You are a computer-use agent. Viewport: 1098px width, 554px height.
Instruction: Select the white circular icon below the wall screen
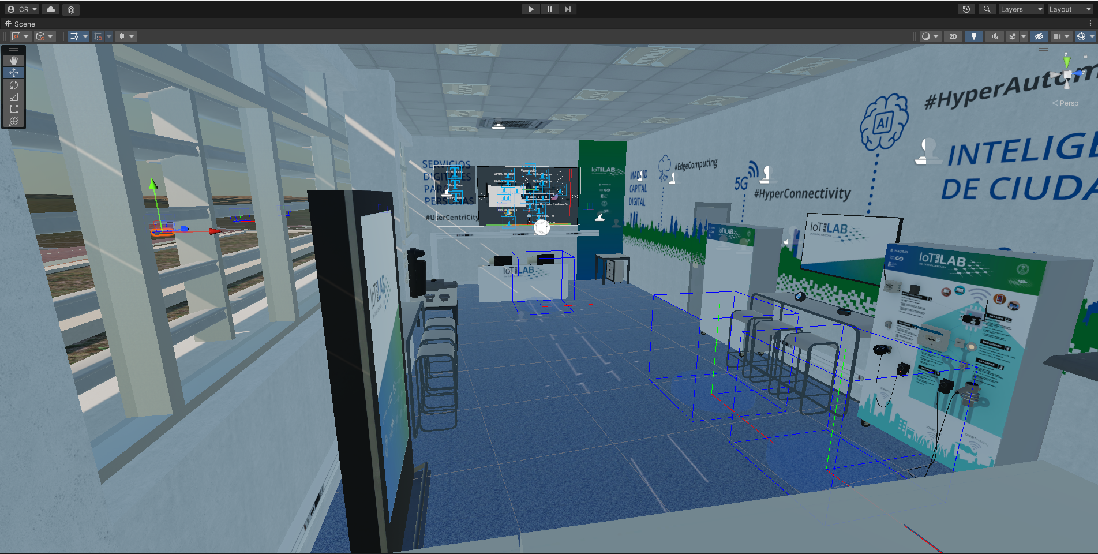tap(542, 227)
